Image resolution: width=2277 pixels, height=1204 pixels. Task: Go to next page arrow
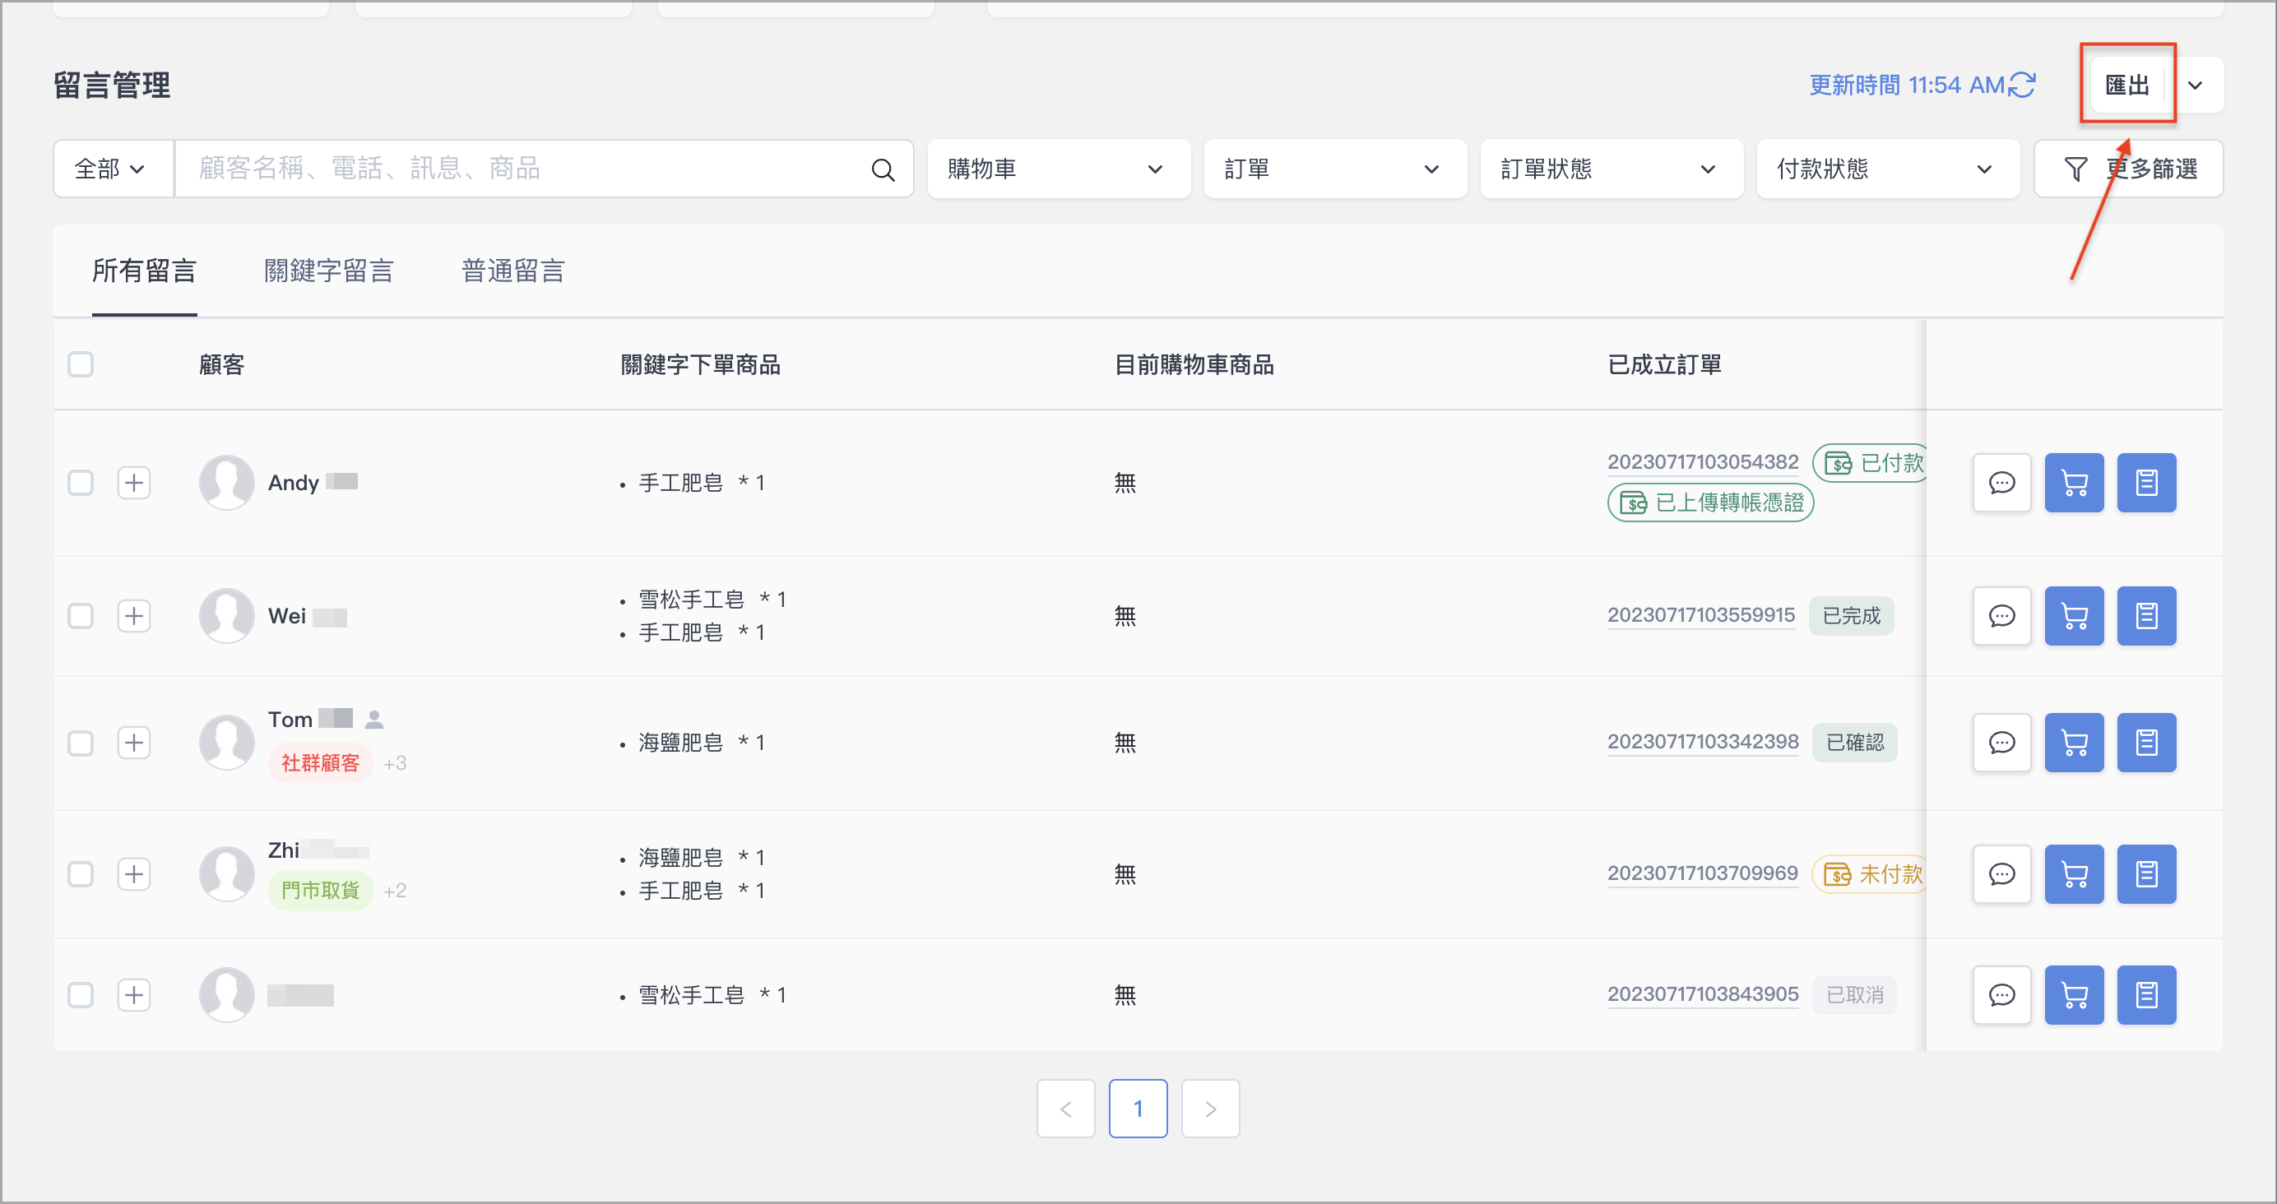tap(1210, 1109)
